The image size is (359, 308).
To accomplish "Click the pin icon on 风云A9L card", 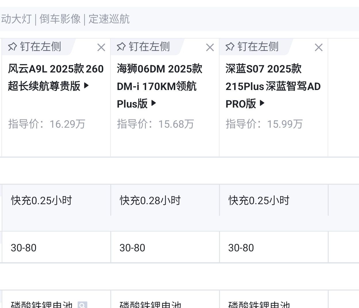I will coord(12,46).
